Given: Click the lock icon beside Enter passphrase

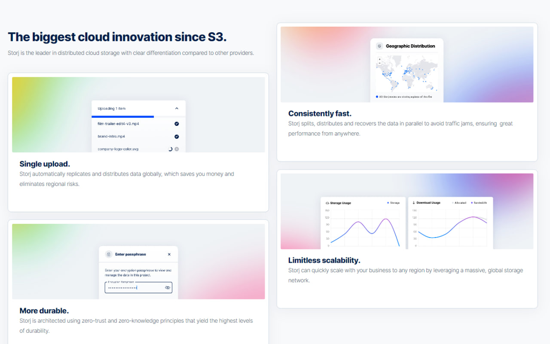Looking at the screenshot, I should click(109, 254).
